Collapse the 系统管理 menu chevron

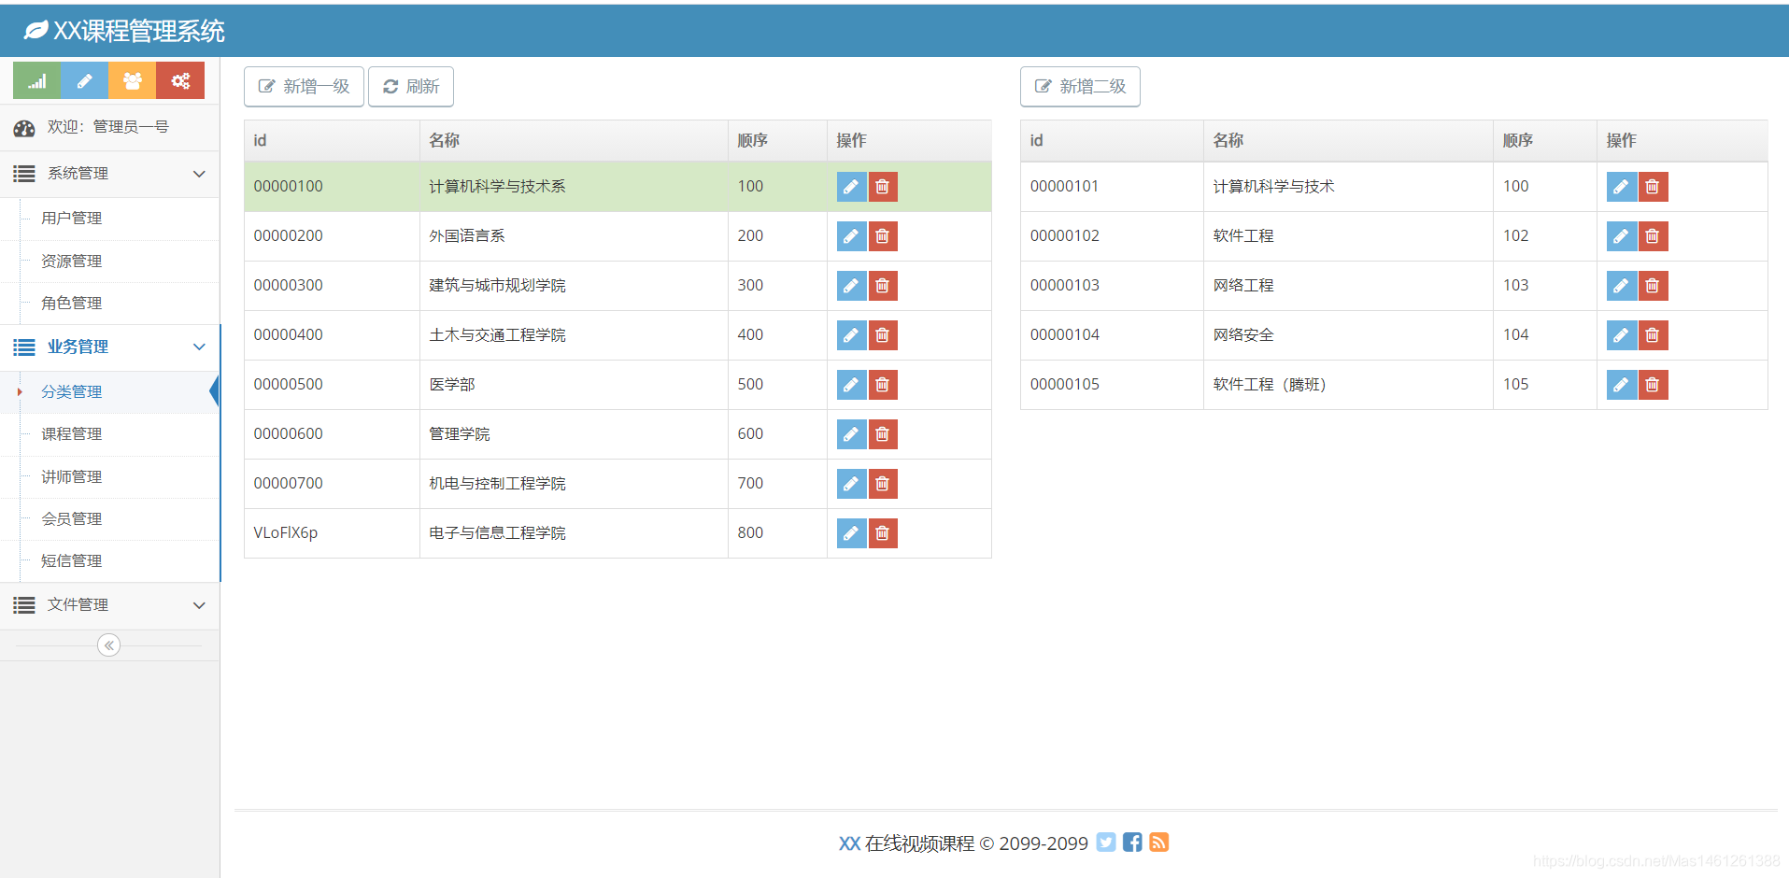[199, 174]
